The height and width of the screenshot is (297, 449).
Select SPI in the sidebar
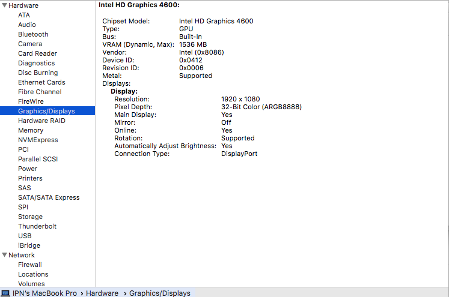(23, 207)
